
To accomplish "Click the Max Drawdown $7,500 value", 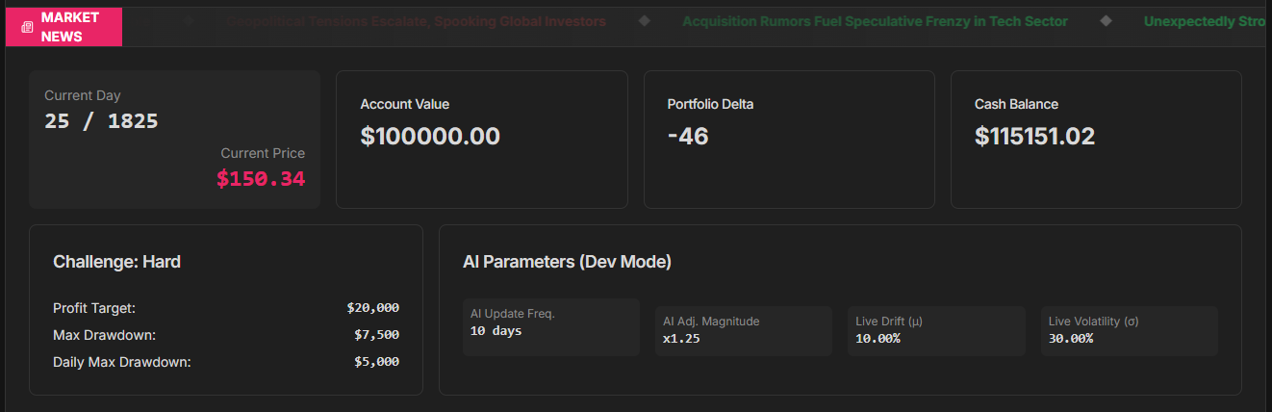I will [376, 335].
